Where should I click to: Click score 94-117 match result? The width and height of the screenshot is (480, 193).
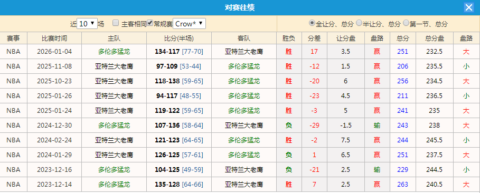(167, 96)
